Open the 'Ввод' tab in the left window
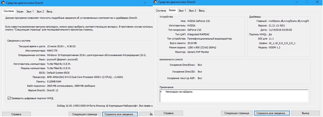The height and width of the screenshot is (117, 323). point(49,11)
